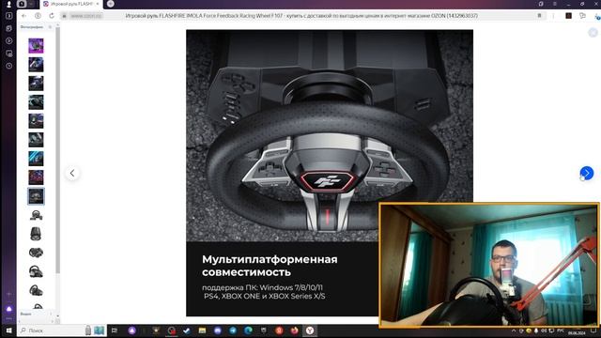The width and height of the screenshot is (601, 338).
Task: Select the first purple gallery thumbnail
Action: [36, 46]
